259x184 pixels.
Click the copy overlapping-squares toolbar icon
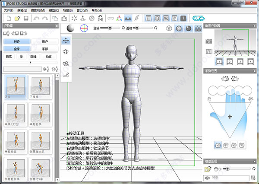click(x=55, y=18)
